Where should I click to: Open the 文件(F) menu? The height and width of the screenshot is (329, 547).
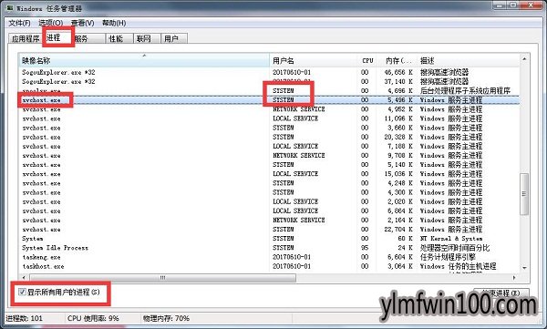point(19,23)
